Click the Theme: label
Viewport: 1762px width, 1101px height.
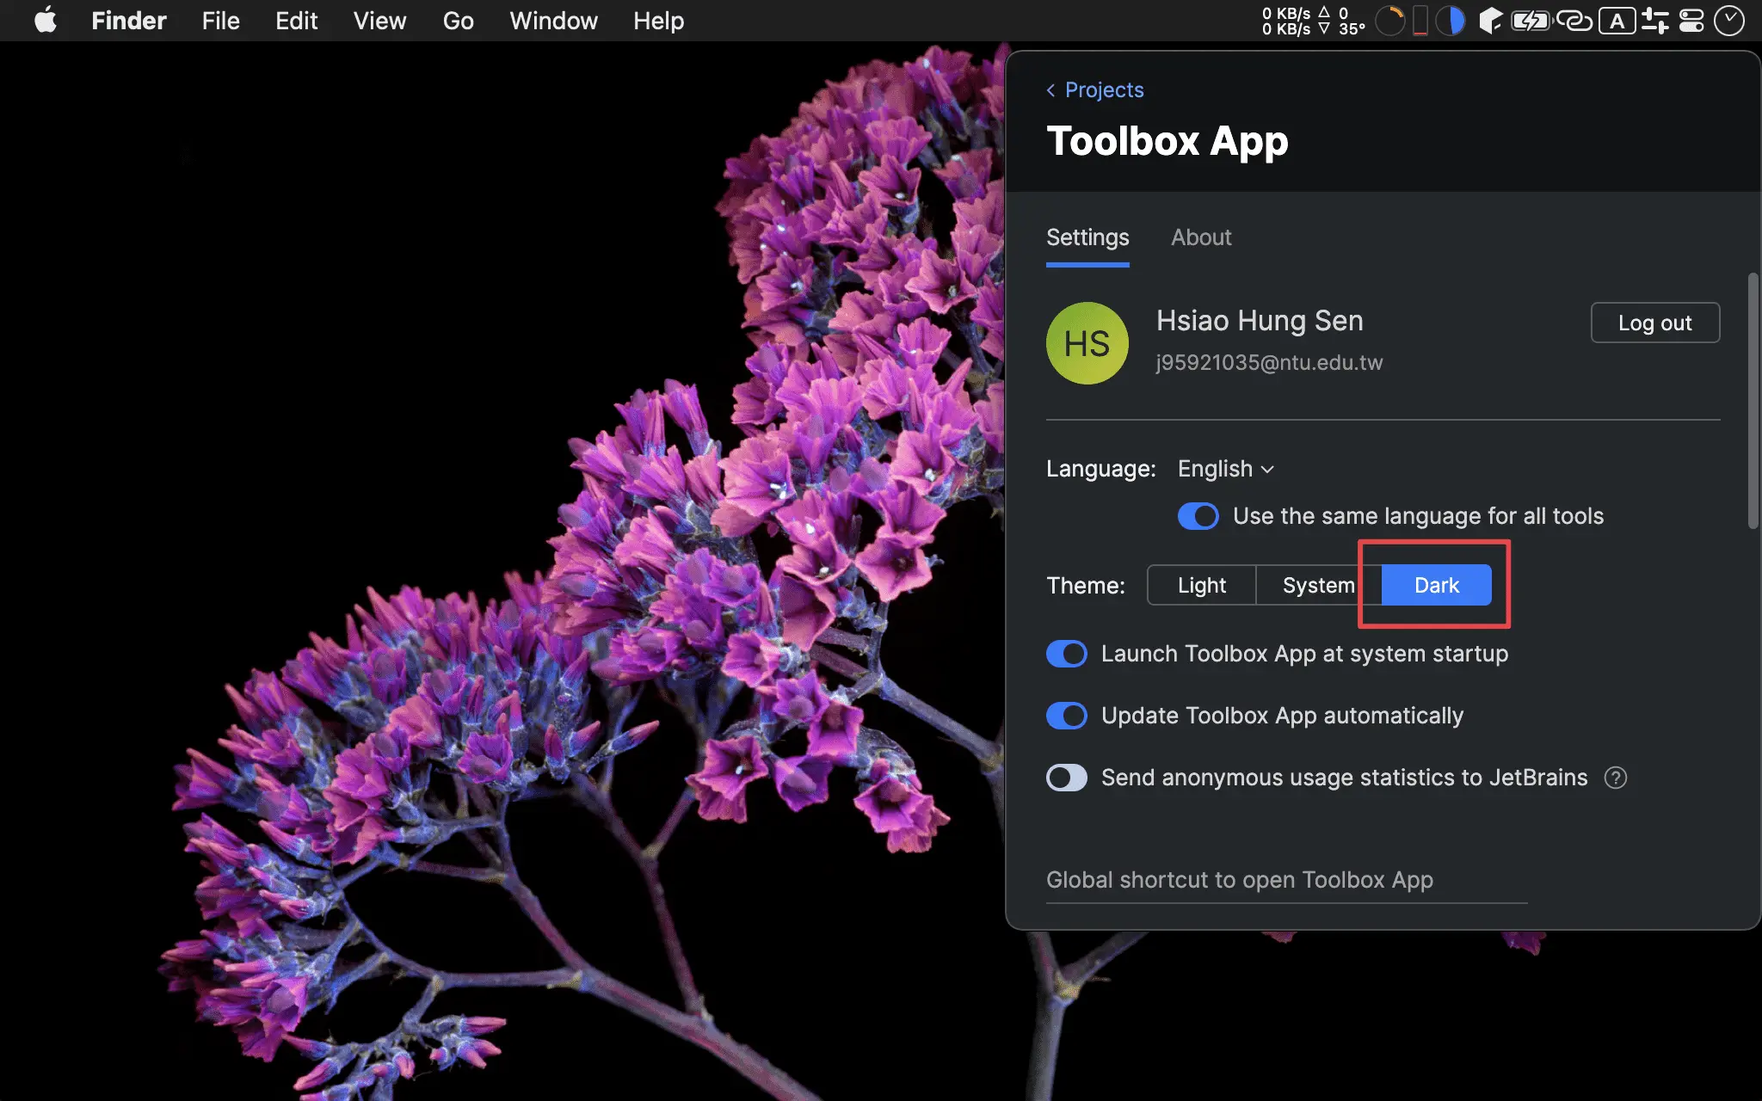pos(1086,586)
